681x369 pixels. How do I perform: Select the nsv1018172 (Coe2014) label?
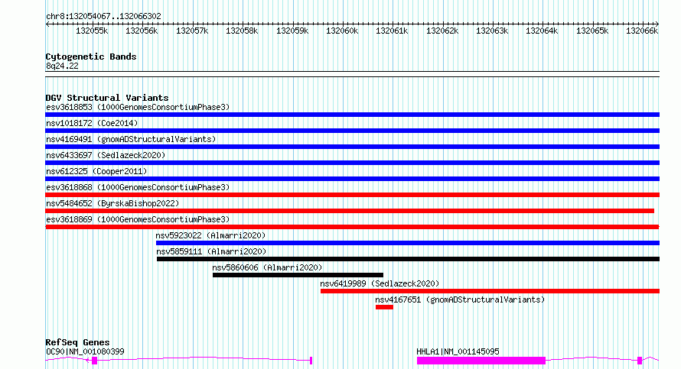pyautogui.click(x=92, y=123)
